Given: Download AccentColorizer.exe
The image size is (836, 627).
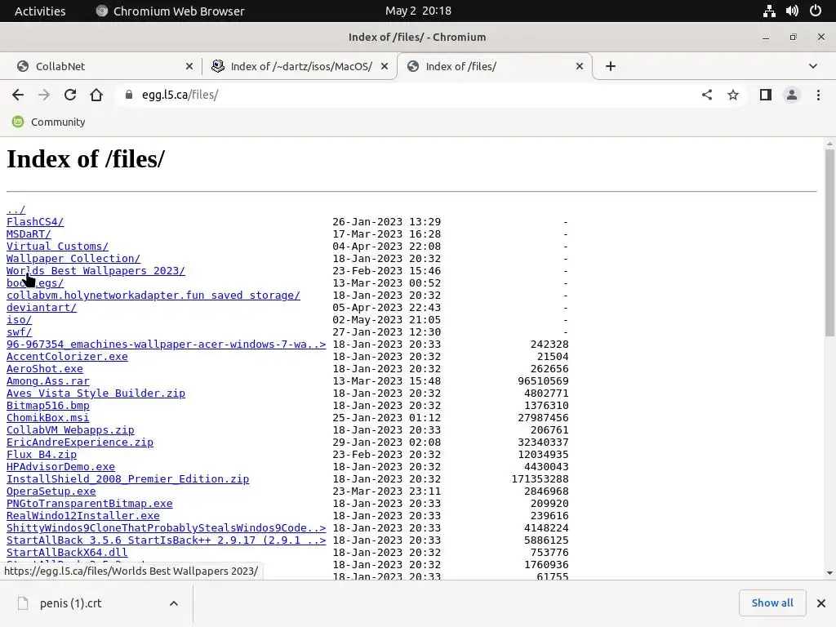Looking at the screenshot, I should tap(67, 357).
